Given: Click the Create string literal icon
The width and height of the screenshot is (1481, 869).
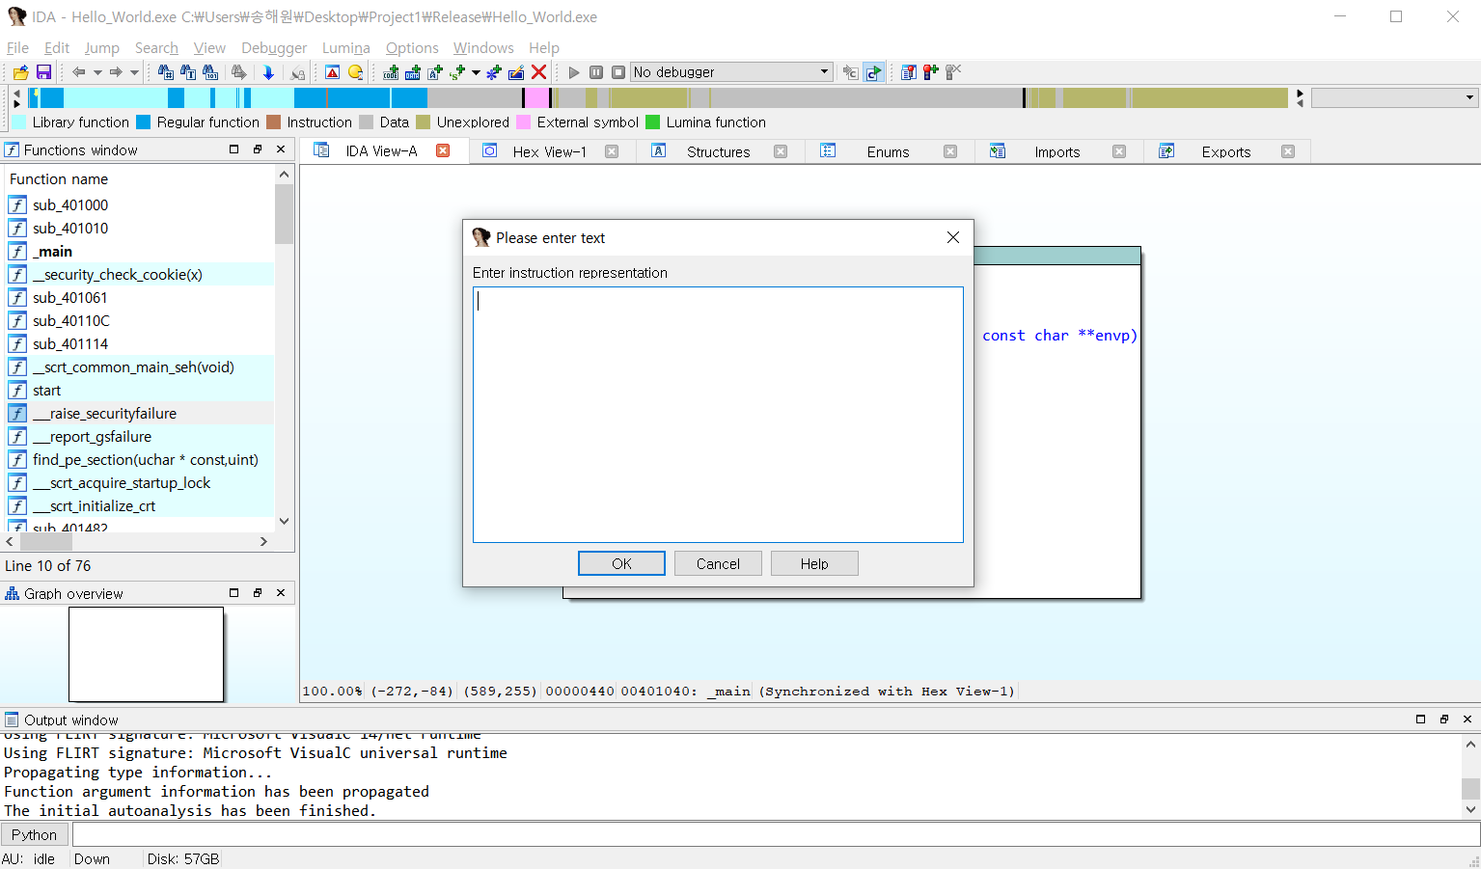Looking at the screenshot, I should pos(435,72).
